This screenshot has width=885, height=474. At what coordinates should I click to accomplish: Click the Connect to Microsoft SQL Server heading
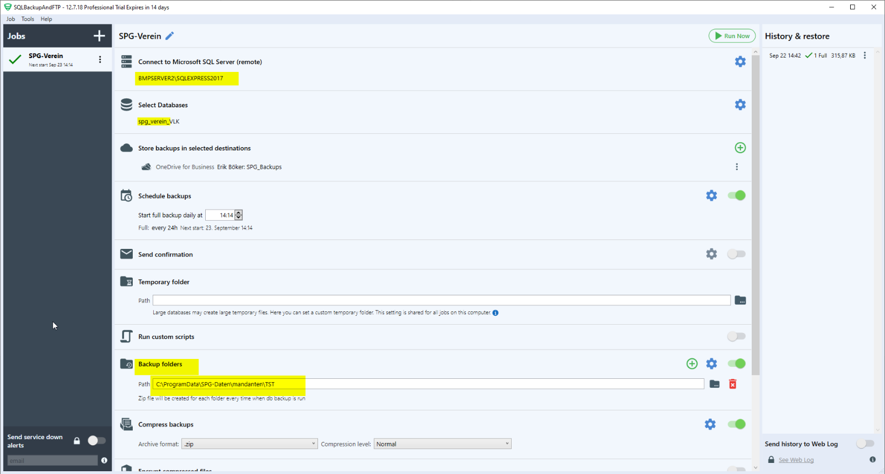point(200,62)
